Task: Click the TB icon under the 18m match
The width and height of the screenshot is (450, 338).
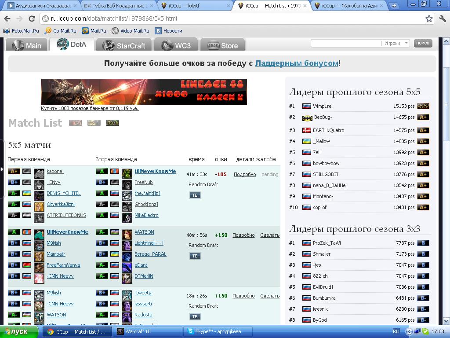Action: (195, 316)
